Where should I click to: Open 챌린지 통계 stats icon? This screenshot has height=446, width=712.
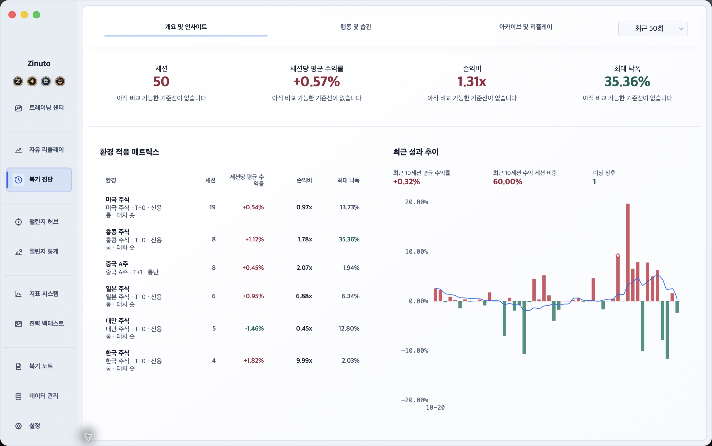pyautogui.click(x=18, y=252)
